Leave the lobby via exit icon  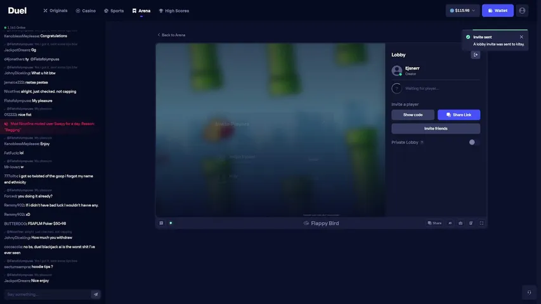pyautogui.click(x=476, y=55)
